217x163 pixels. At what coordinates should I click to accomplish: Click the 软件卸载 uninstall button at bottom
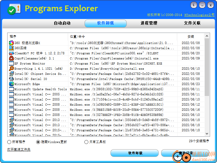tap(134, 153)
